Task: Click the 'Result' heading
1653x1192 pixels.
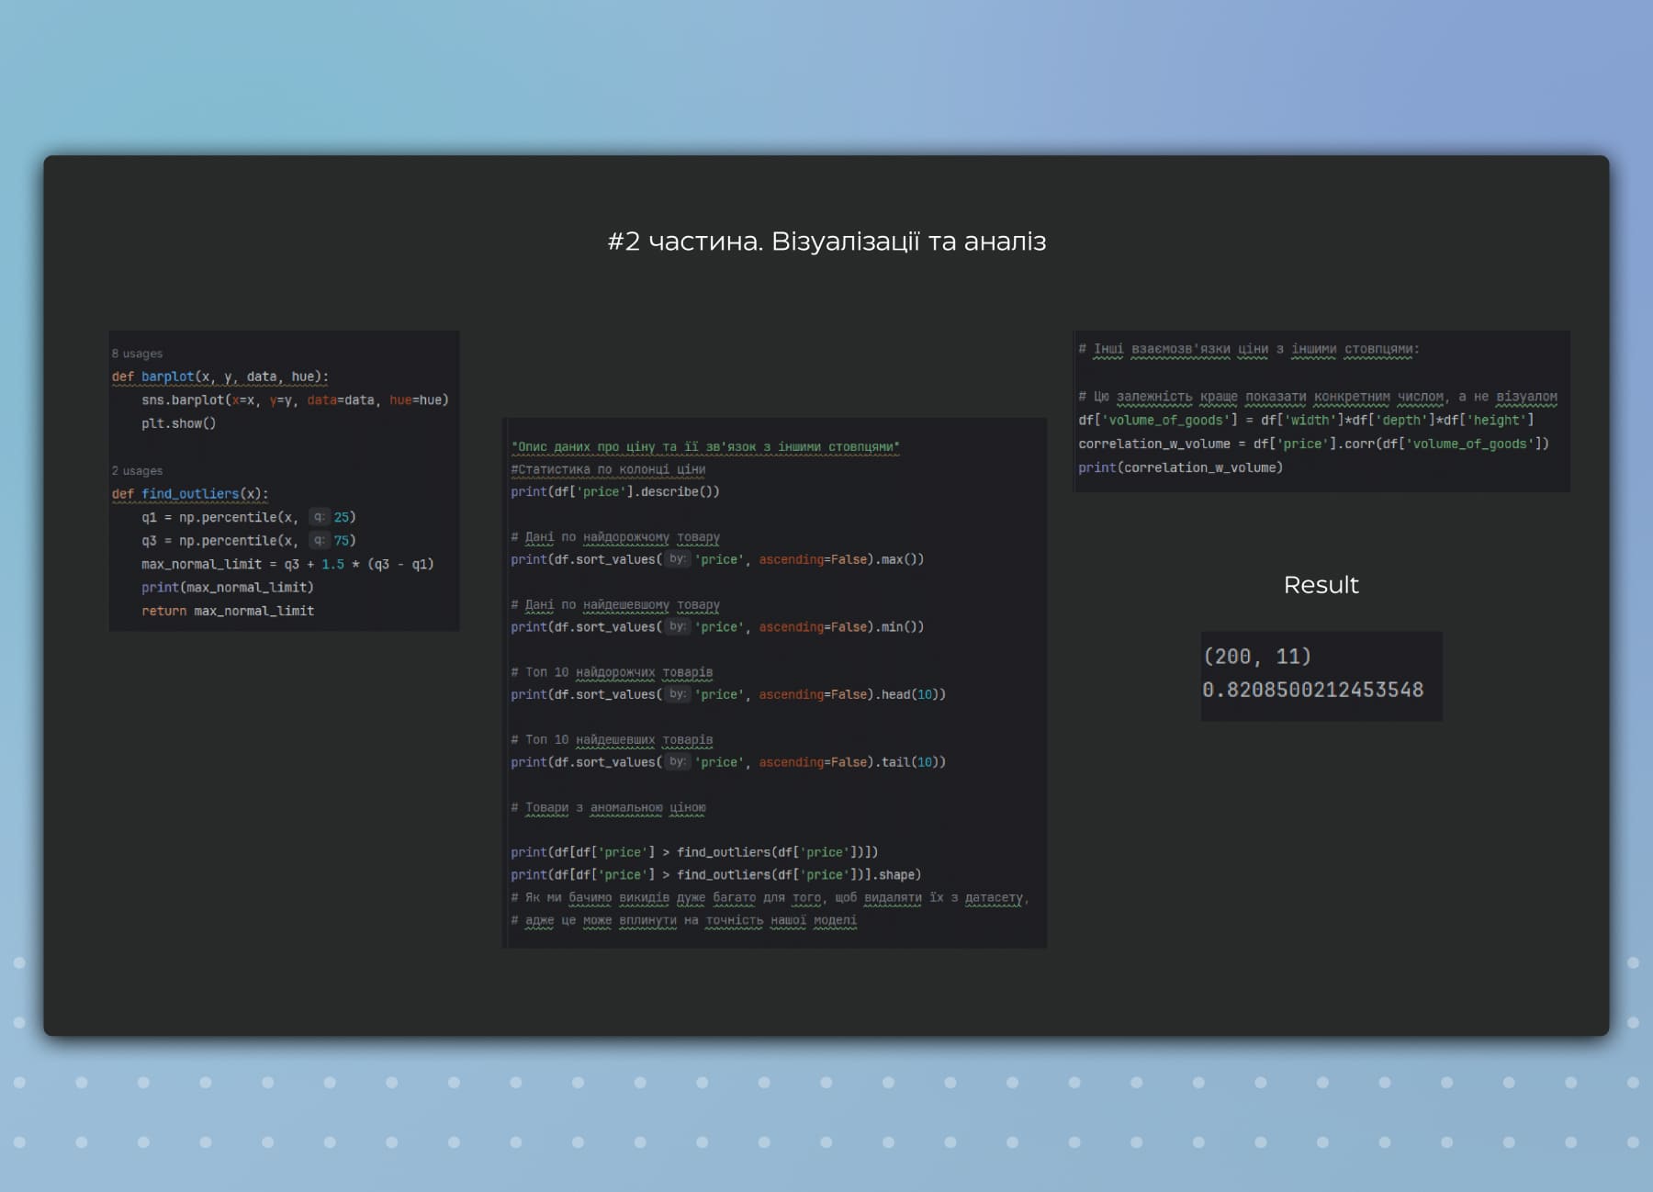Action: (x=1321, y=585)
